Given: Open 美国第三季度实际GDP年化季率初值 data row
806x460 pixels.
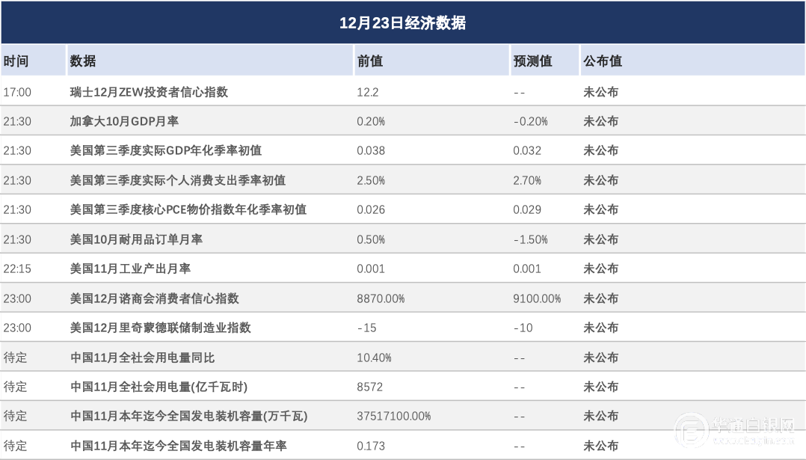Looking at the screenshot, I should (166, 150).
